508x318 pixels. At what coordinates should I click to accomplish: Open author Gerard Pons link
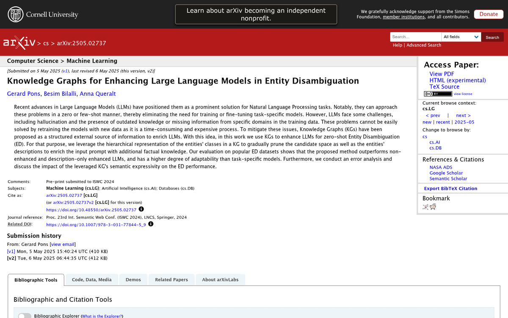click(x=24, y=94)
